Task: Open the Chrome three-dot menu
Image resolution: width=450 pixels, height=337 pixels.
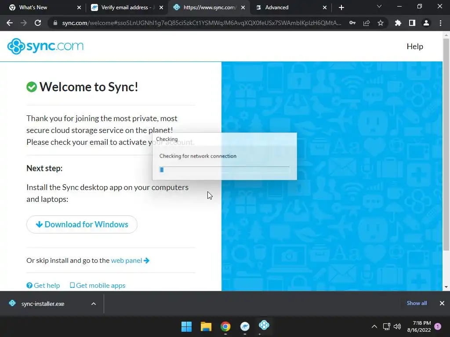Action: (440, 23)
